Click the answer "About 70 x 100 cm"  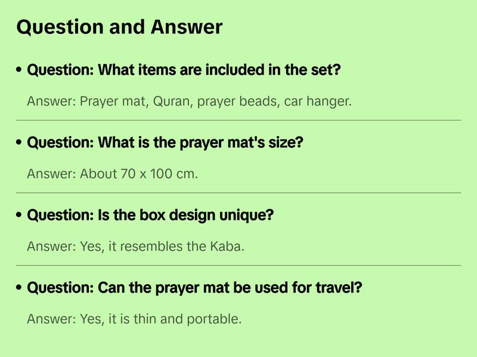(x=112, y=174)
